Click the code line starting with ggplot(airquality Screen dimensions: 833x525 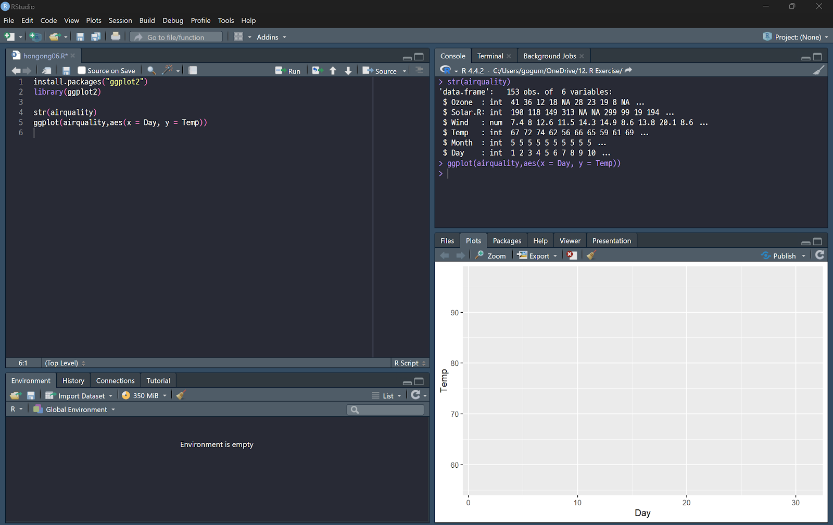click(120, 123)
